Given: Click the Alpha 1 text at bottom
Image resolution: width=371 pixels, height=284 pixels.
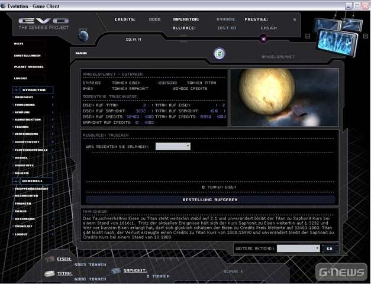Looking at the screenshot, I should pos(233,272).
